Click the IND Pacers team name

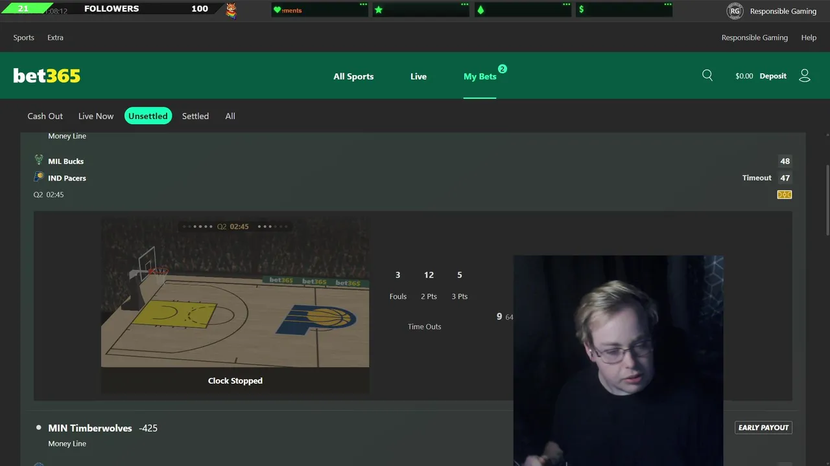(67, 178)
